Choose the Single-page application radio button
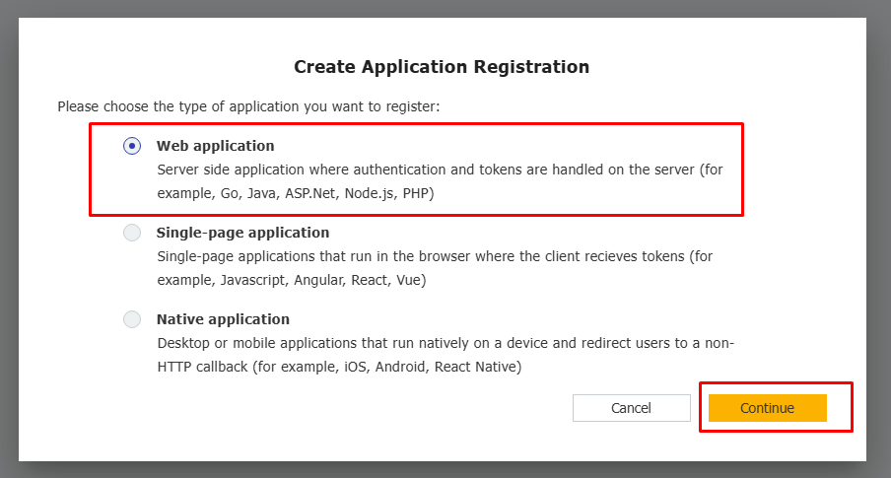This screenshot has width=891, height=478. (132, 233)
